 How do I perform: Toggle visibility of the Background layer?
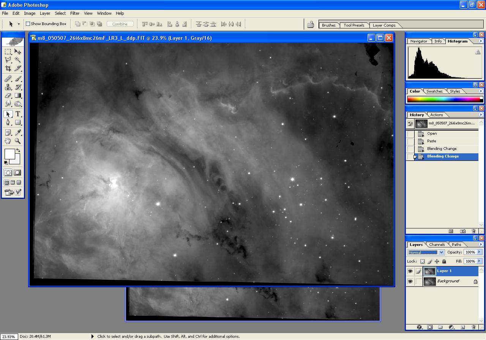point(410,281)
